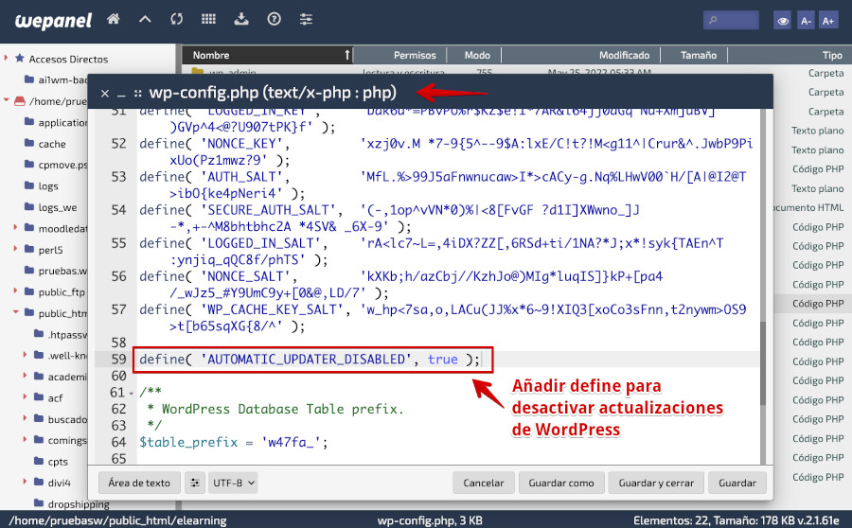Viewport: 852px width, 528px height.
Task: Reload the file list with refresh icon
Action: [176, 20]
